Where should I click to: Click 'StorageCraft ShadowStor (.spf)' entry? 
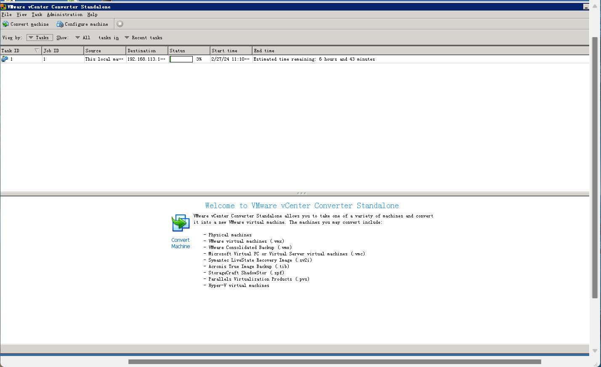pos(246,273)
